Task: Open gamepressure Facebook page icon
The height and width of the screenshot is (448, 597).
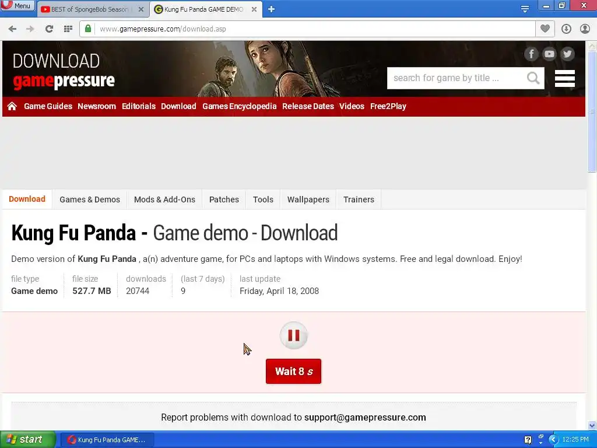Action: pyautogui.click(x=531, y=54)
